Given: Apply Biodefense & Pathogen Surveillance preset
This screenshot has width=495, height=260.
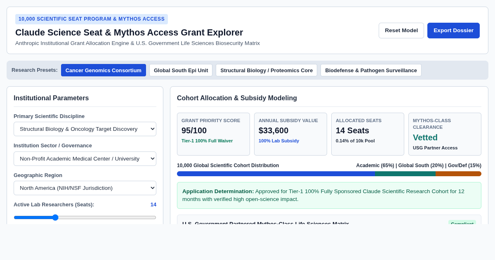Looking at the screenshot, I should pyautogui.click(x=371, y=70).
